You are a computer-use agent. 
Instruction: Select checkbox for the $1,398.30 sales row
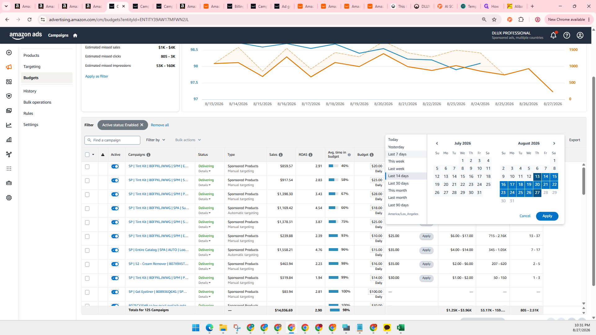[x=87, y=195]
